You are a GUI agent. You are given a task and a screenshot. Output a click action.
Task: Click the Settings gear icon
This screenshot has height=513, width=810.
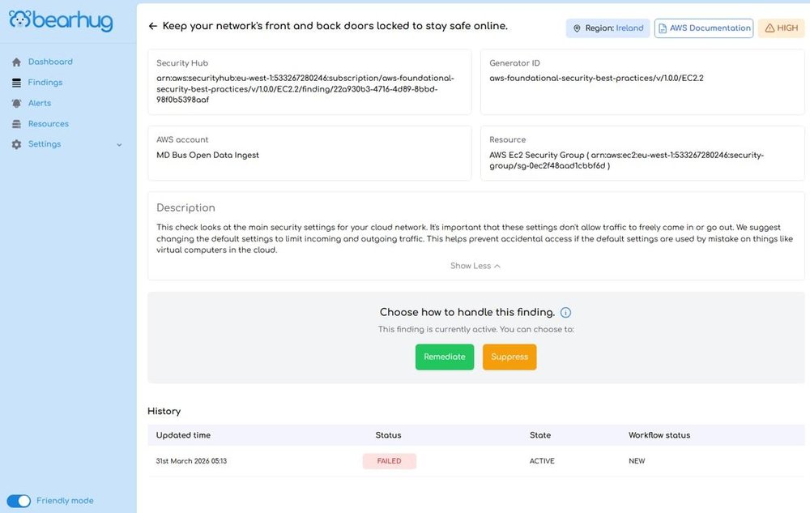point(16,144)
